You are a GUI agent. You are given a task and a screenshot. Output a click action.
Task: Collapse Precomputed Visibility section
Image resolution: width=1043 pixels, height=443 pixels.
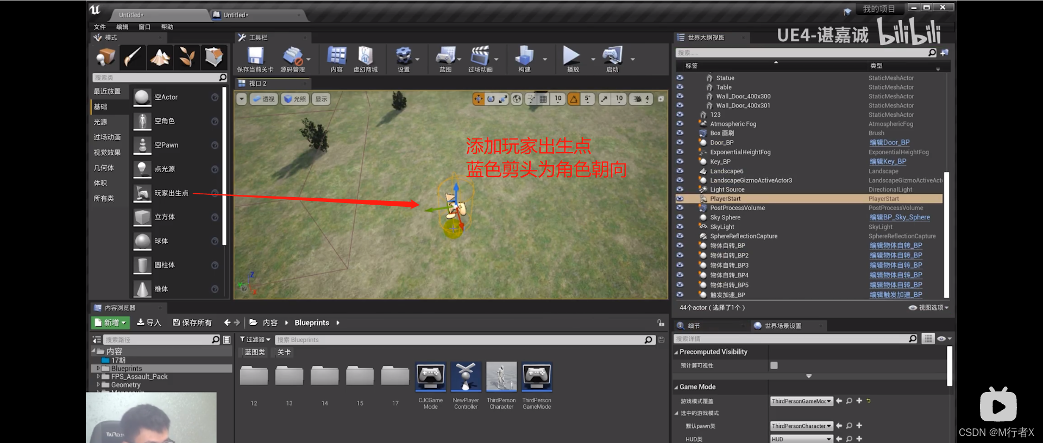click(x=676, y=352)
